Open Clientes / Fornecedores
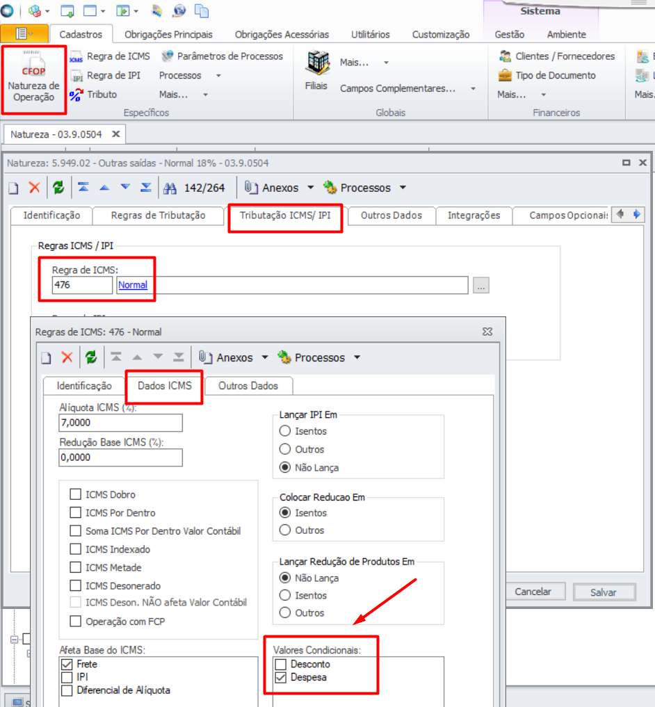Screen dimensions: 655x707 tap(557, 56)
